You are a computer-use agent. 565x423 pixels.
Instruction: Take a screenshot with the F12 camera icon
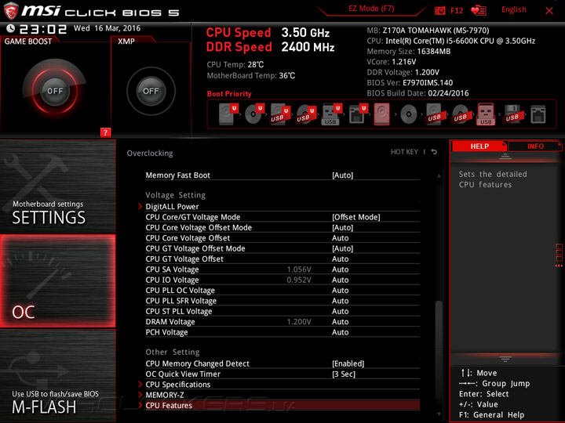pos(440,11)
